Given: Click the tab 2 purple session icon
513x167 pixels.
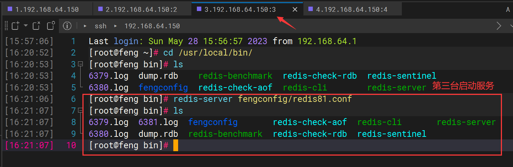Looking at the screenshot, I should pos(100,9).
